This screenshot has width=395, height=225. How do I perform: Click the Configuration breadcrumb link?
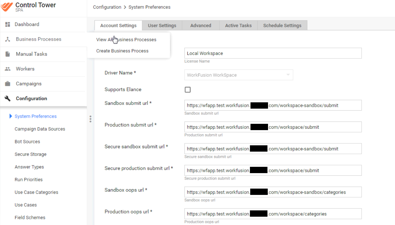coord(107,7)
